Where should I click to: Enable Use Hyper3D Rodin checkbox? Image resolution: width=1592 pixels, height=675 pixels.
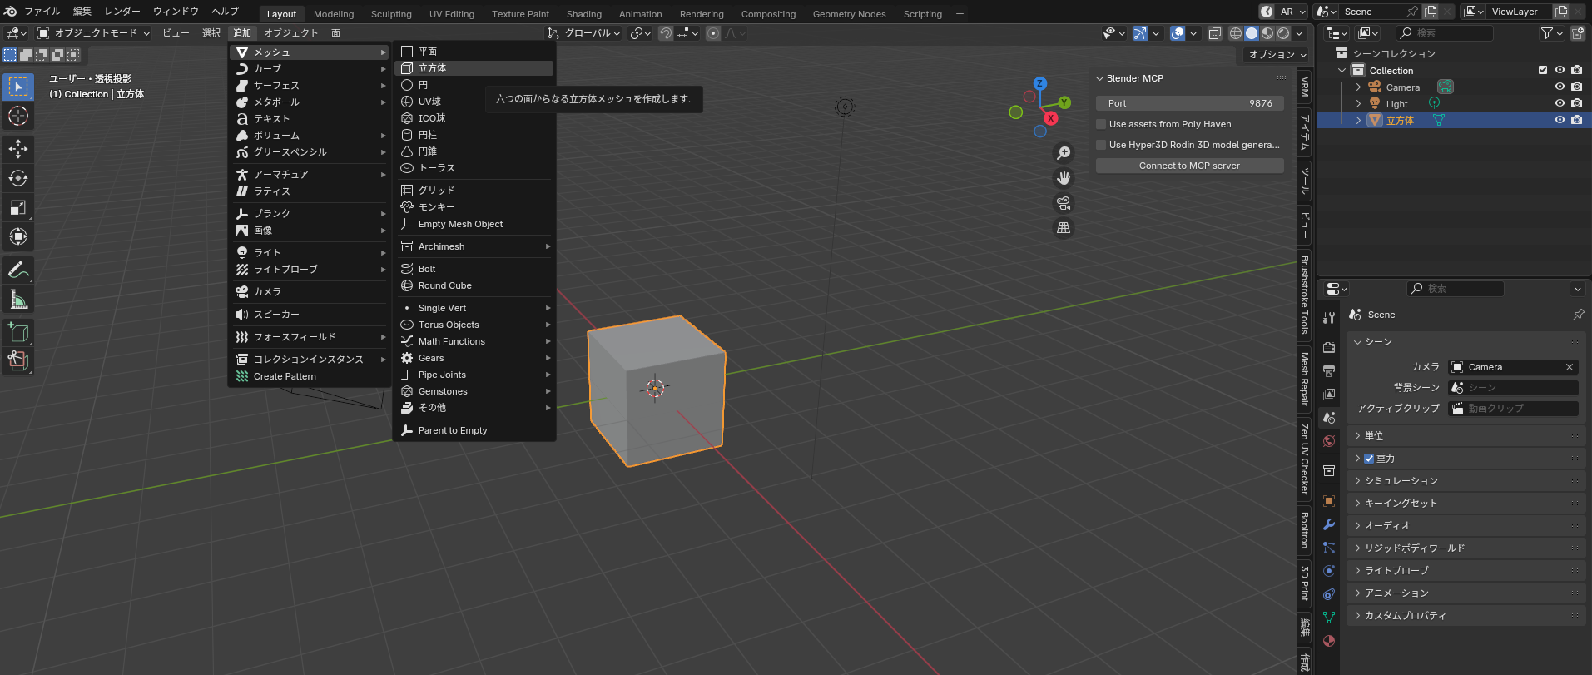point(1101,145)
